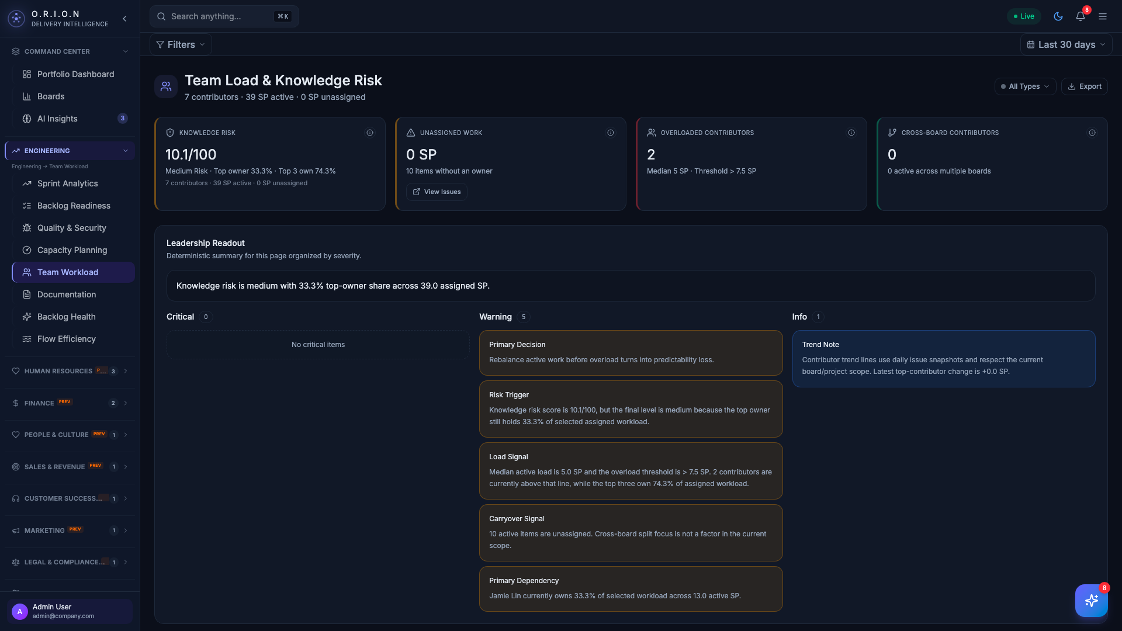Export the team workload report
Screen dimensions: 1122x631
[1085, 86]
